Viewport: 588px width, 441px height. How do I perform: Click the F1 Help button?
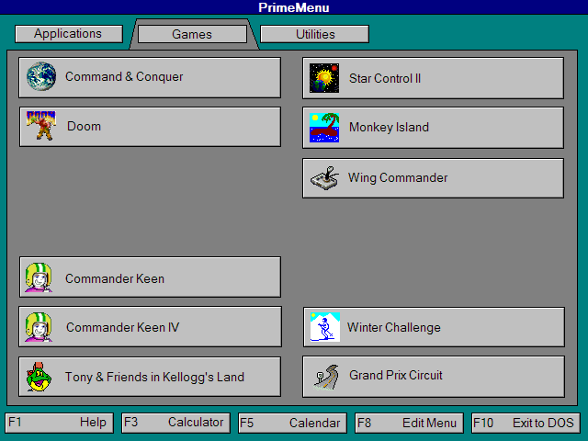pyautogui.click(x=59, y=423)
